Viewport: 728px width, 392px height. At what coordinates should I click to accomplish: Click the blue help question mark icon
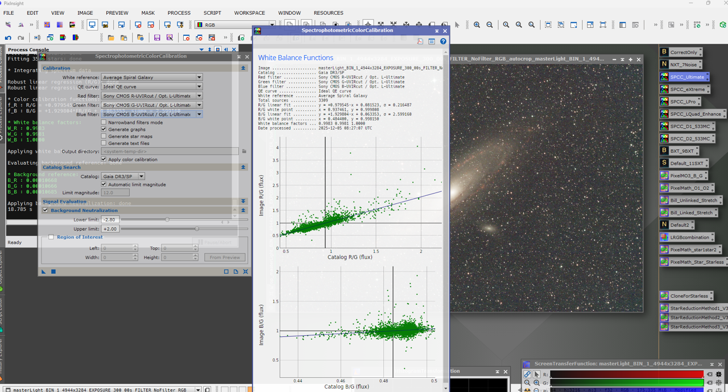point(443,41)
